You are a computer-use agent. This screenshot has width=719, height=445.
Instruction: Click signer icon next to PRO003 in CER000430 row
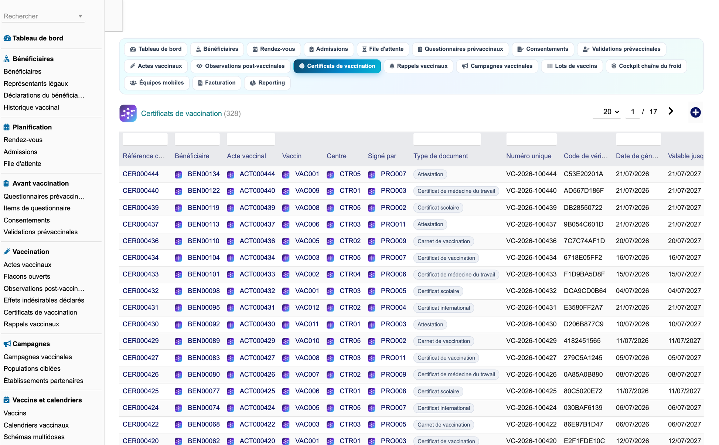372,325
